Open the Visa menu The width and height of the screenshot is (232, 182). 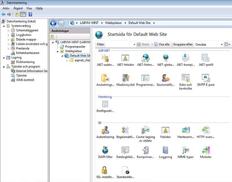click(x=29, y=8)
